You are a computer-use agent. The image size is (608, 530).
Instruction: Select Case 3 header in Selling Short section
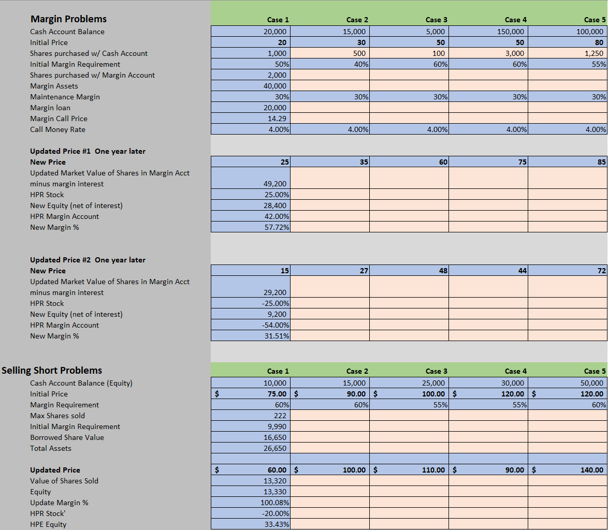click(436, 371)
